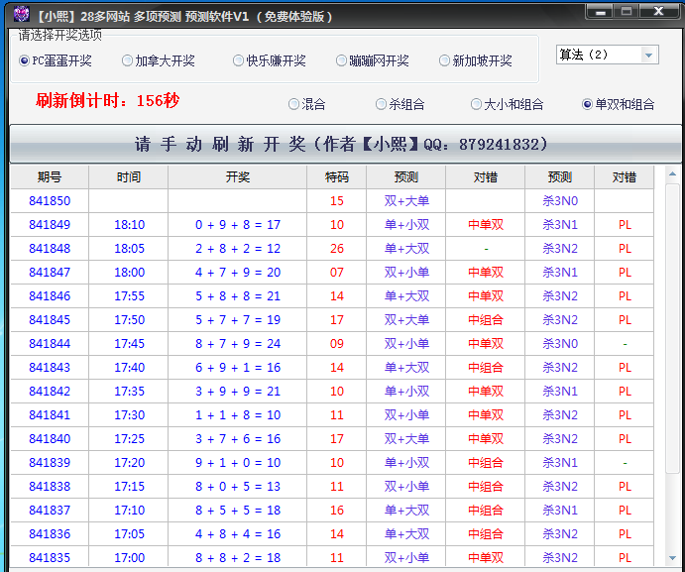Click issue number 841841

tap(50, 415)
